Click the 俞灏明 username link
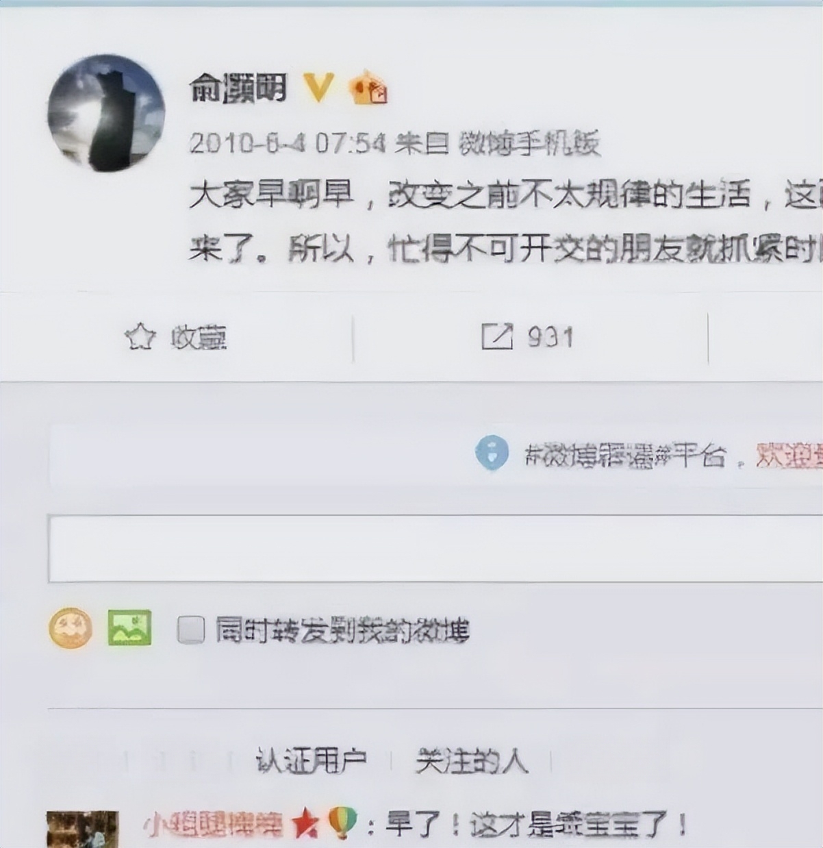This screenshot has height=848, width=823. [238, 89]
